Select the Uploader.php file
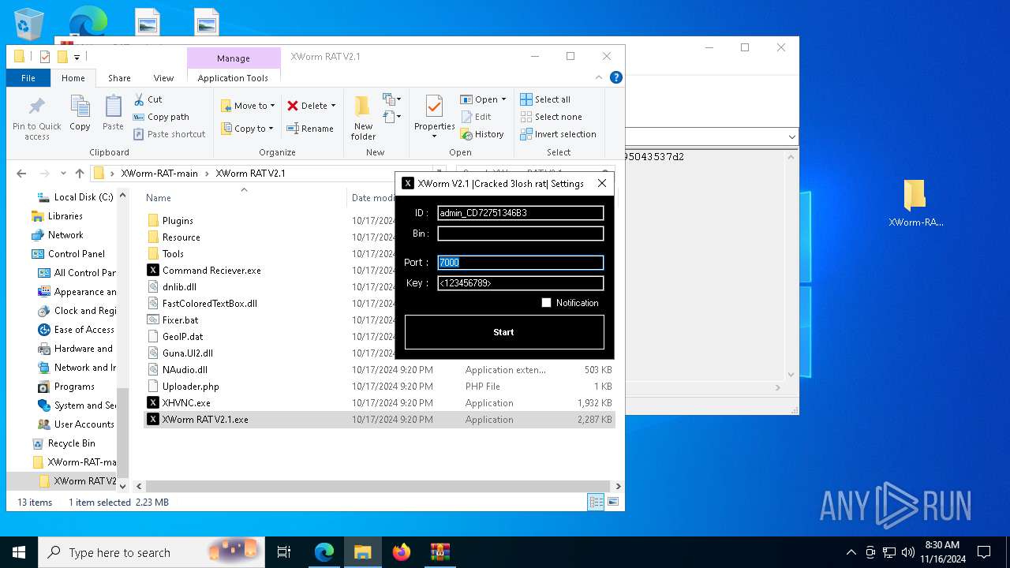 (191, 387)
